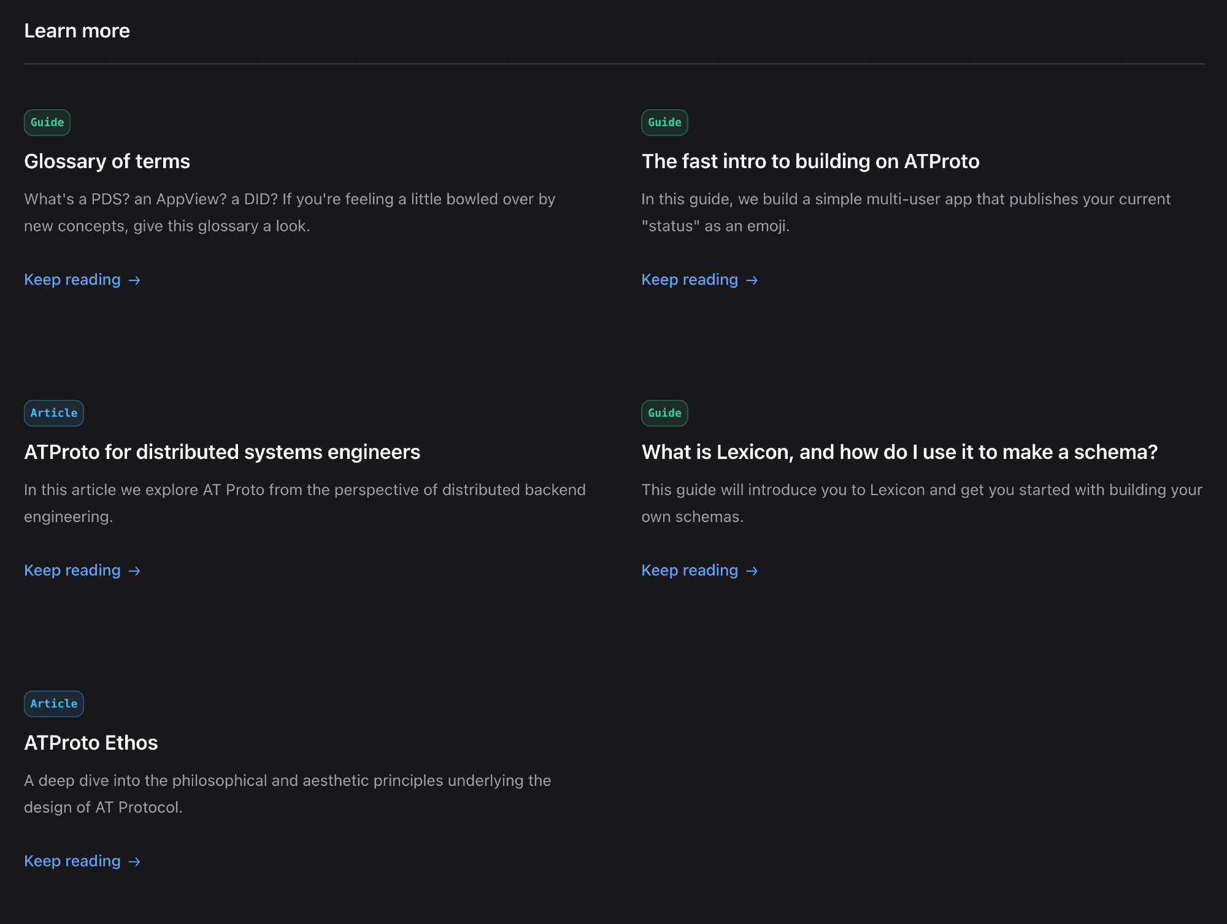The height and width of the screenshot is (924, 1227).
Task: Keep reading the fast intro guide
Action: point(690,280)
